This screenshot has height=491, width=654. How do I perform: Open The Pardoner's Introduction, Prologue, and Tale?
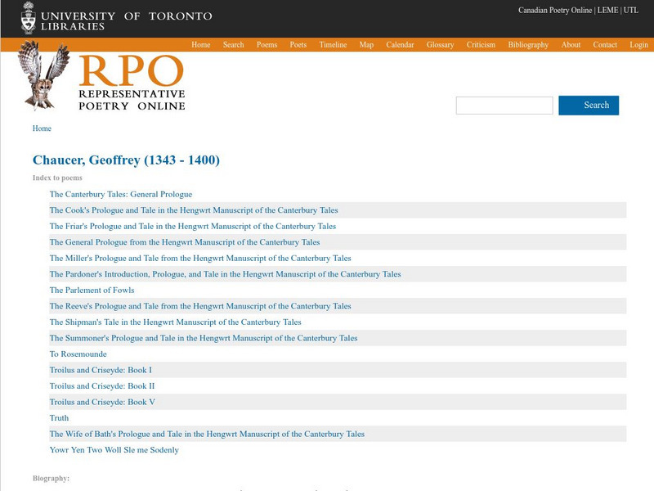(x=226, y=274)
